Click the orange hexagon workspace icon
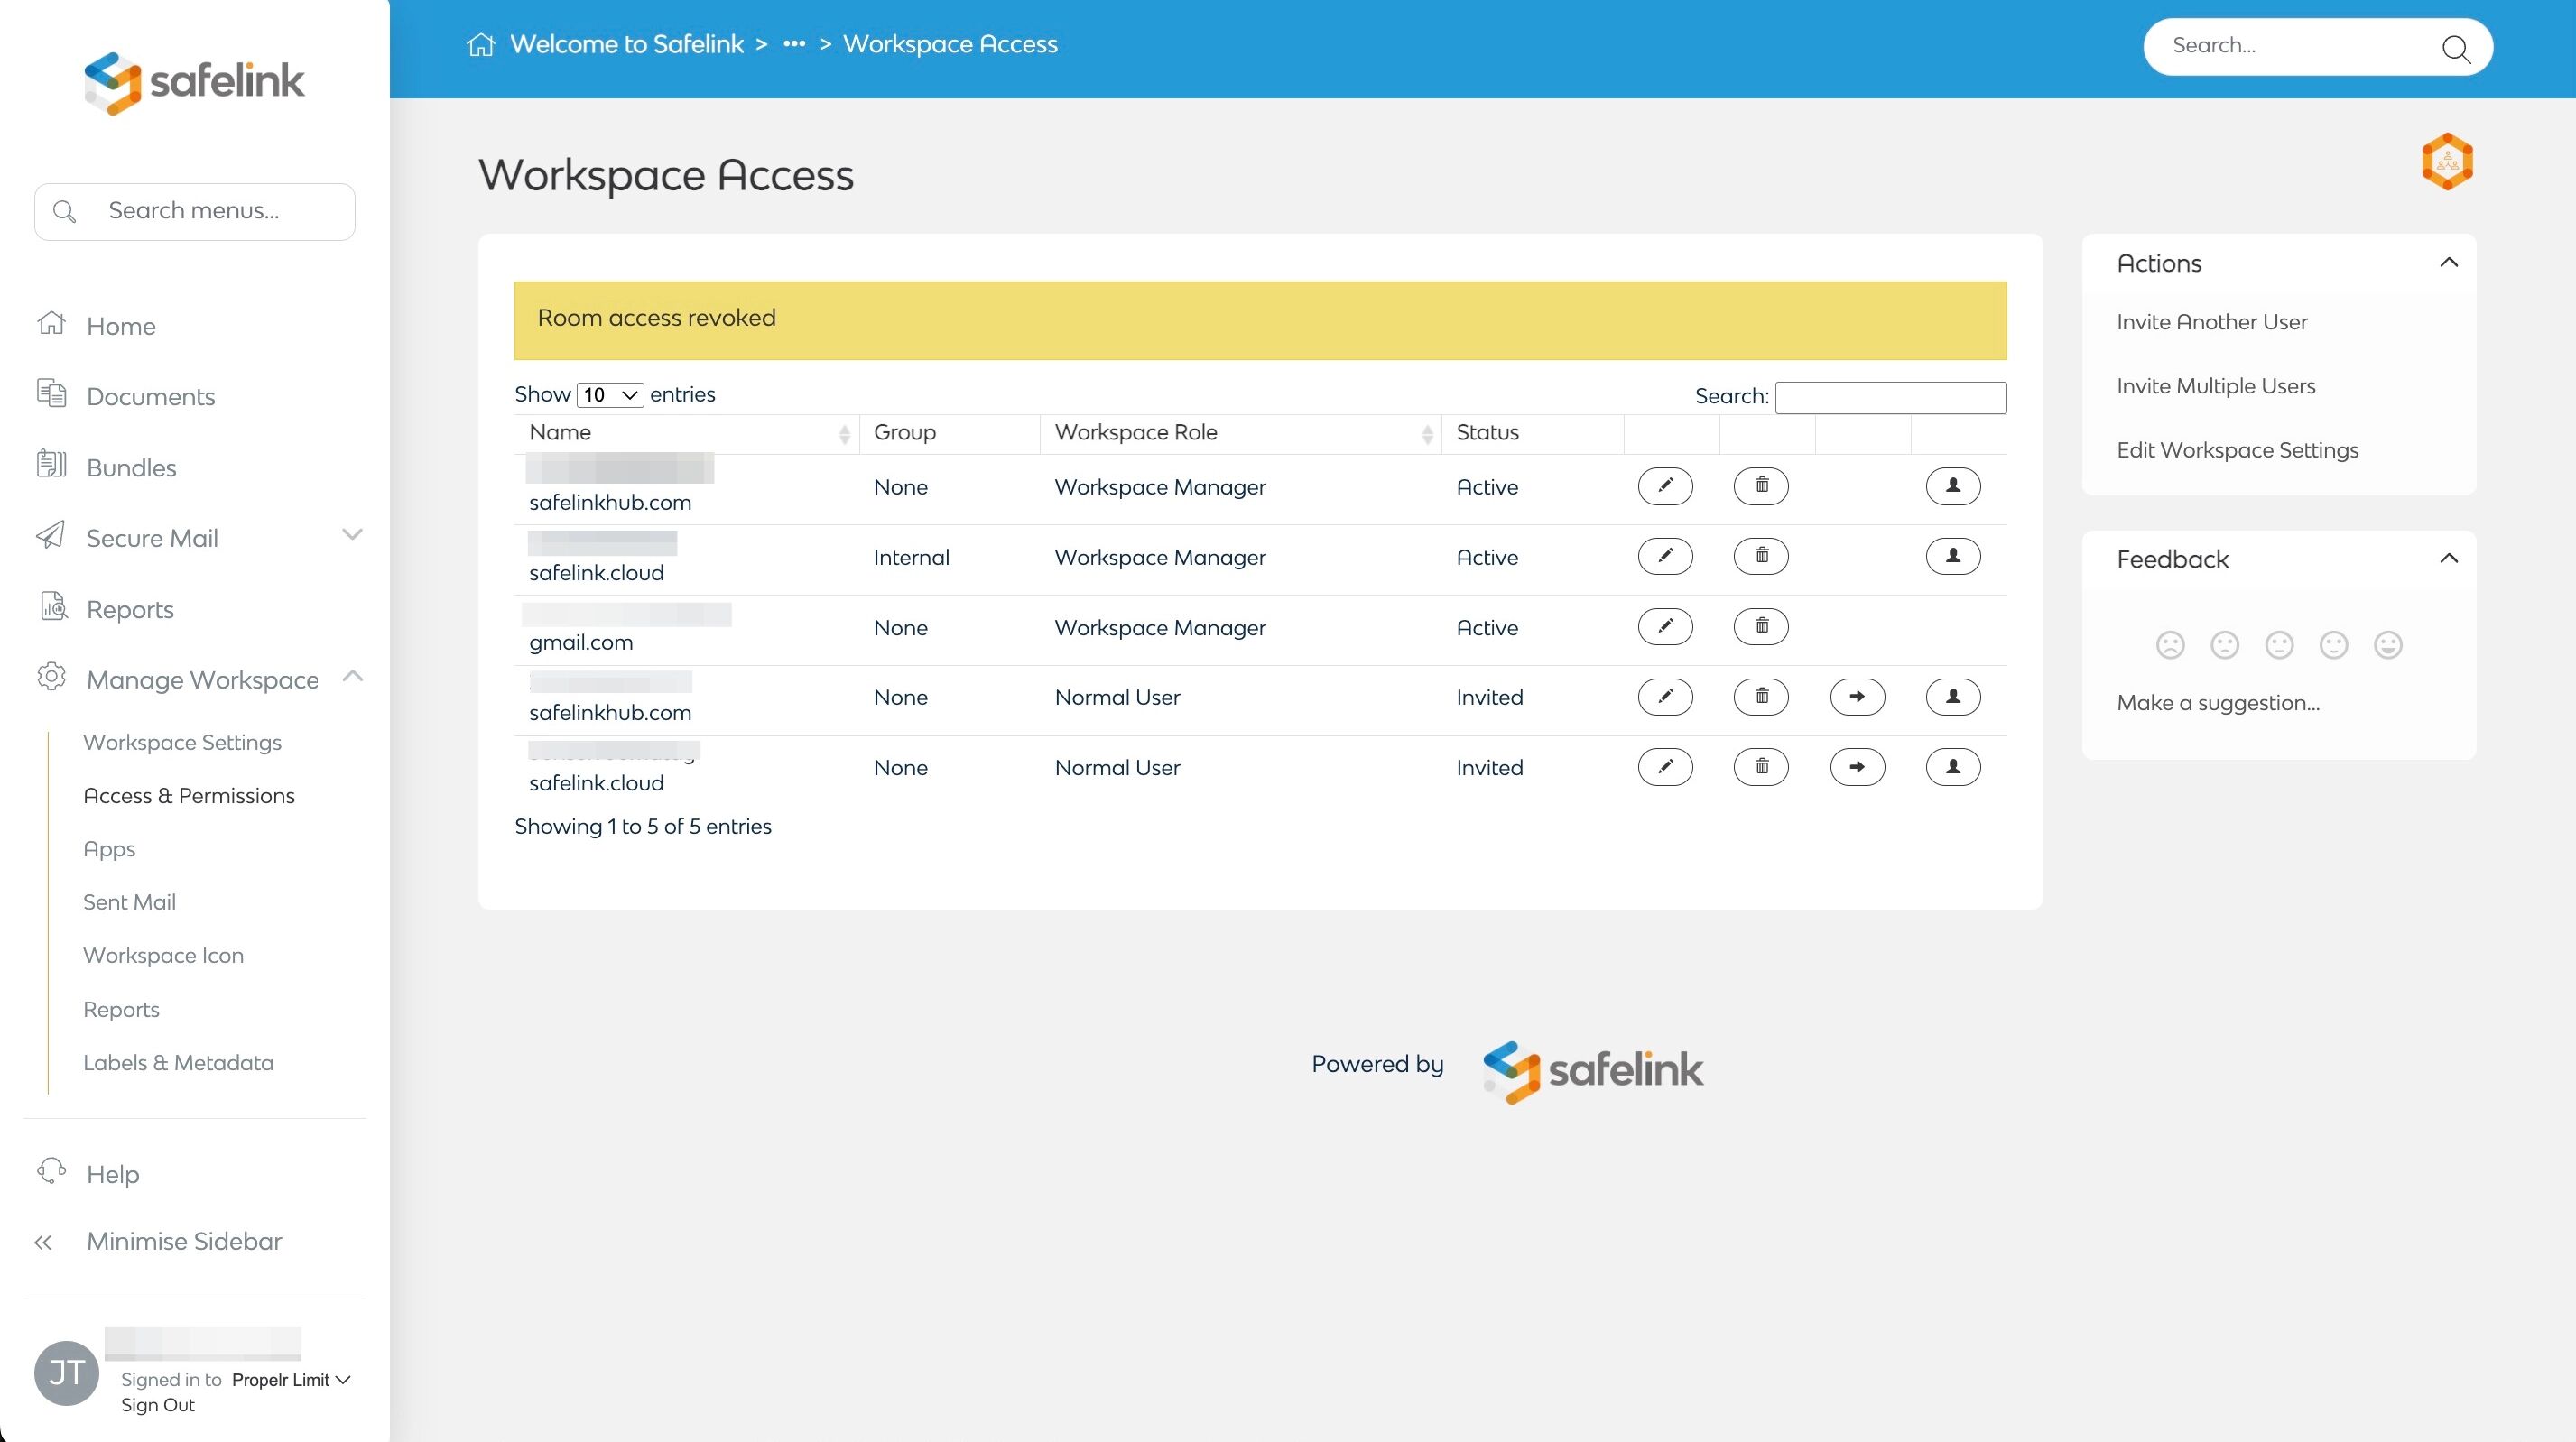The image size is (2576, 1442). tap(2446, 161)
